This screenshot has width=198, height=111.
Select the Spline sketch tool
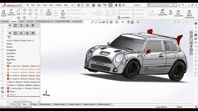tap(30, 10)
